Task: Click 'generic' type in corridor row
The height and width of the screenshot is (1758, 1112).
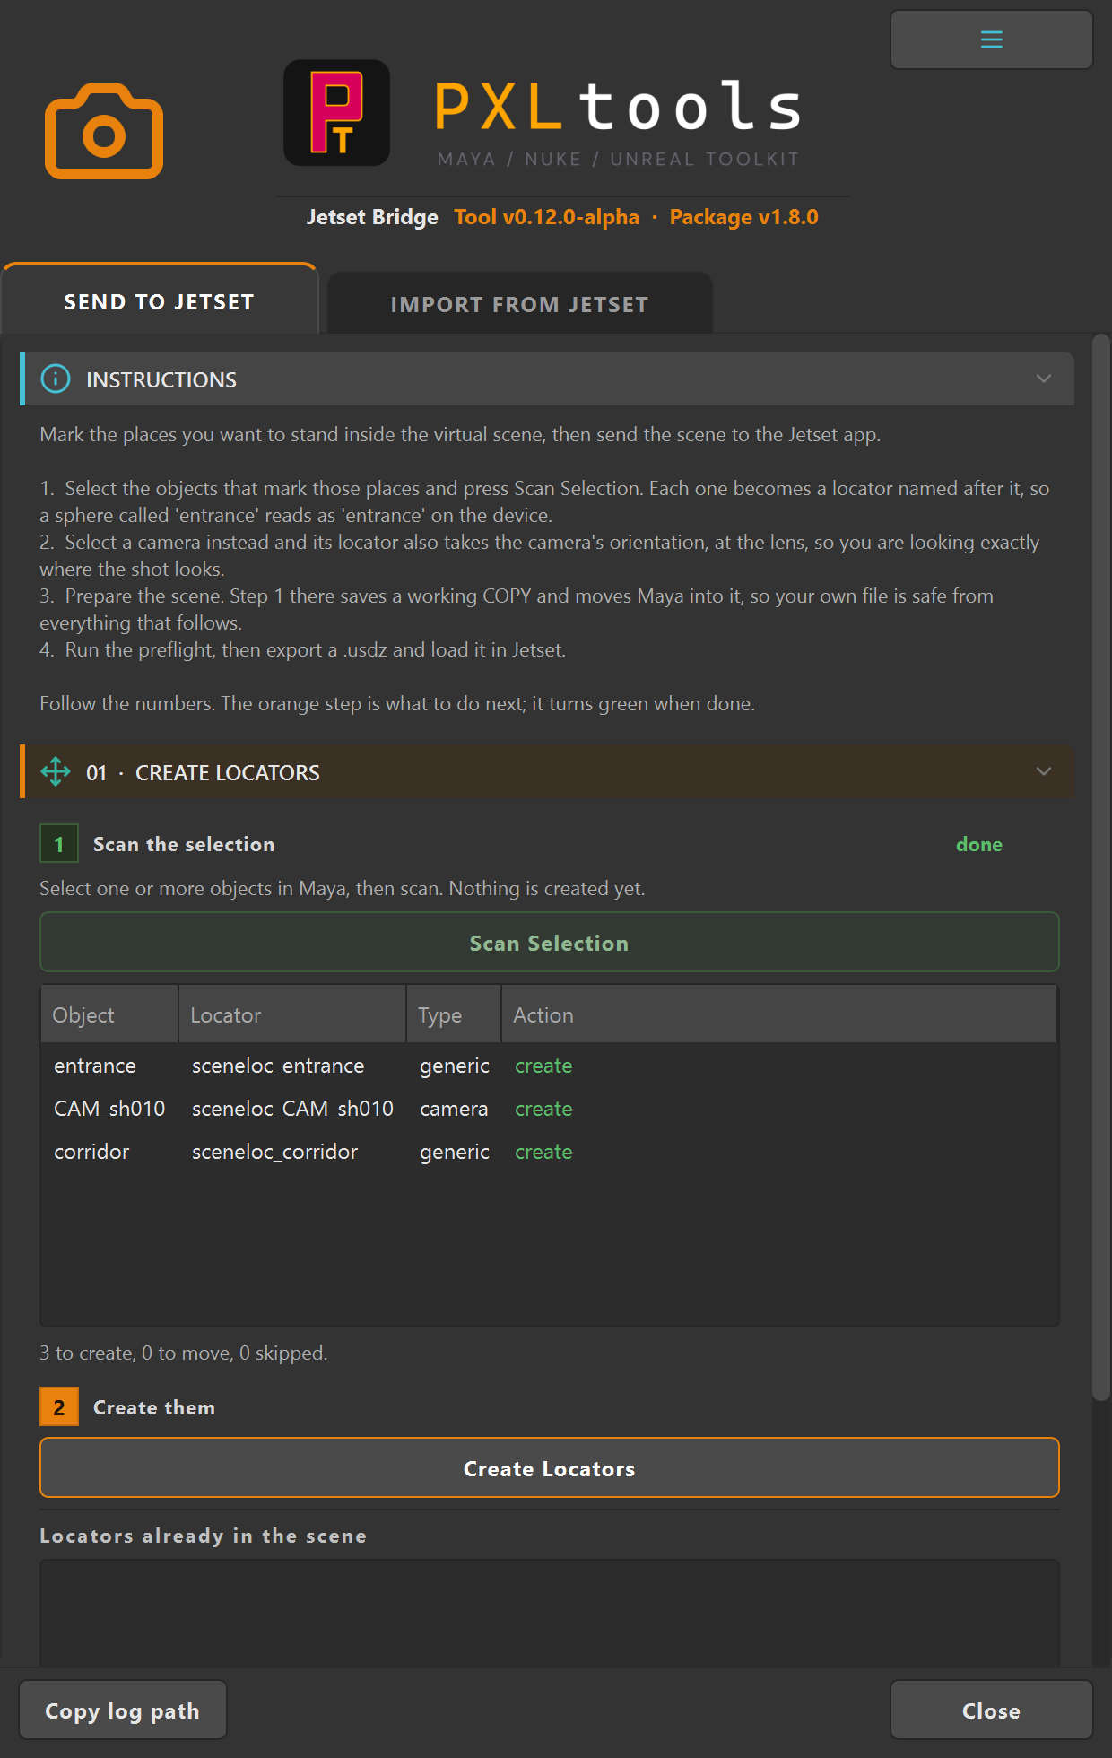Action: (x=455, y=1152)
